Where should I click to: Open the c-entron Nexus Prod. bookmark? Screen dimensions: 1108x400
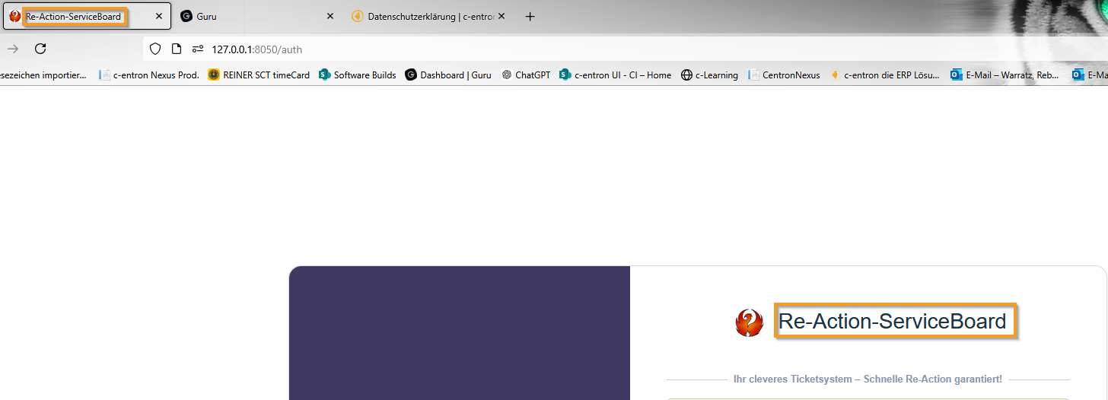click(149, 75)
